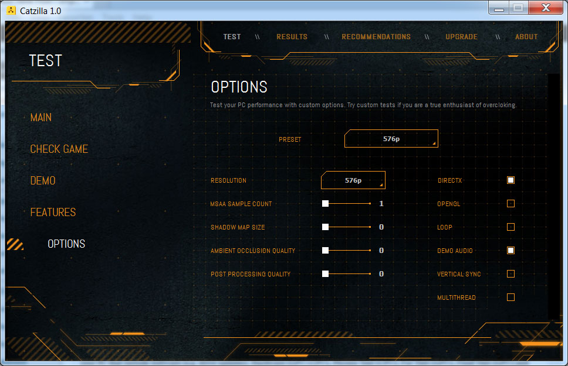
Task: Minimize the Catzilla window
Action: click(499, 8)
